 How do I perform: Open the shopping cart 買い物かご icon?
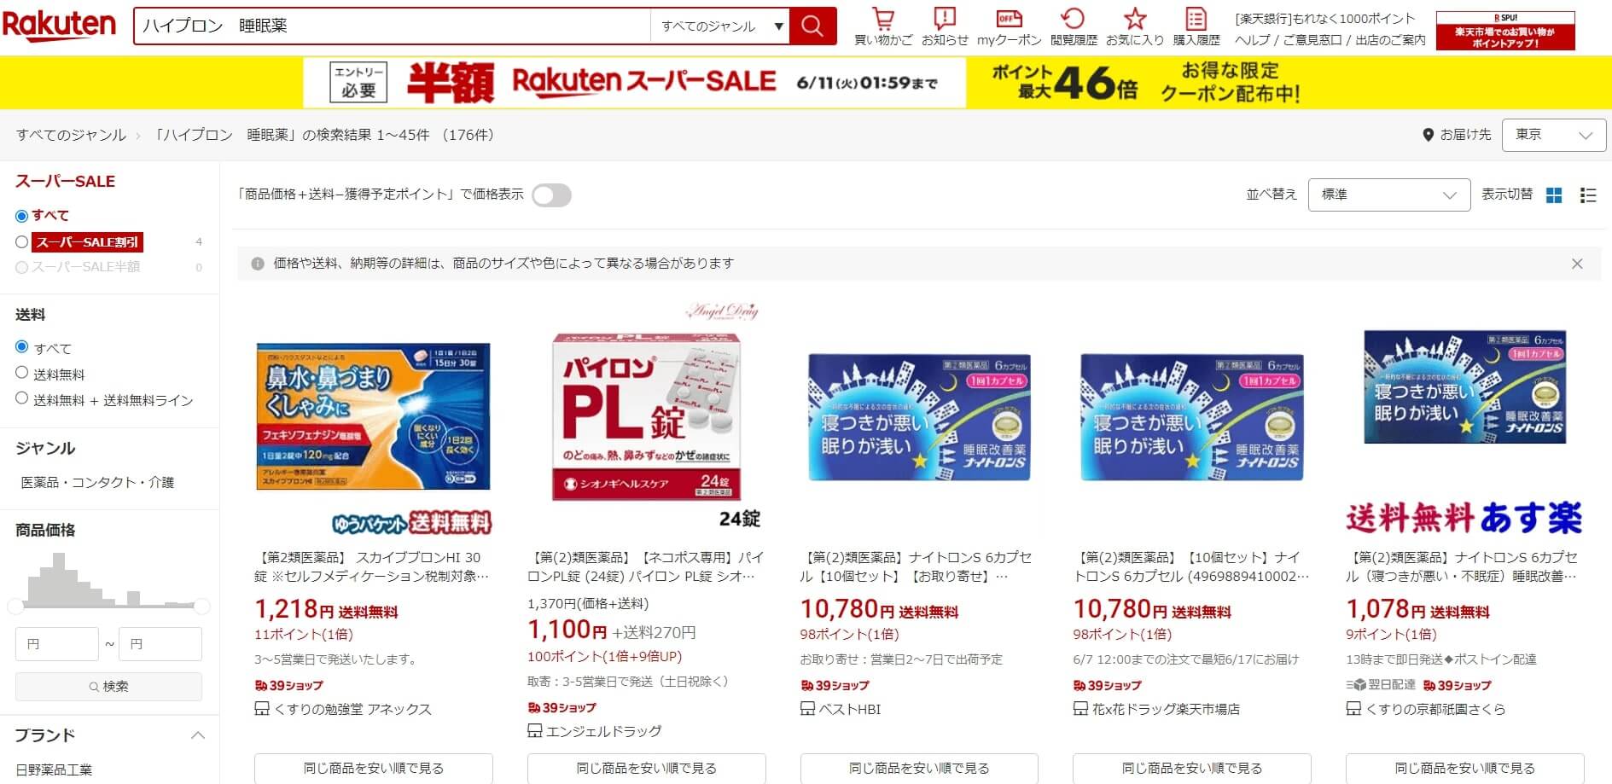pos(883,26)
